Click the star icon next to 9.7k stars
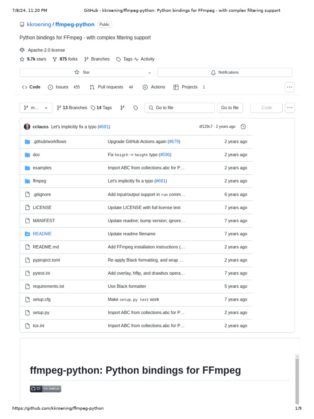314x419 pixels. (x=22, y=59)
